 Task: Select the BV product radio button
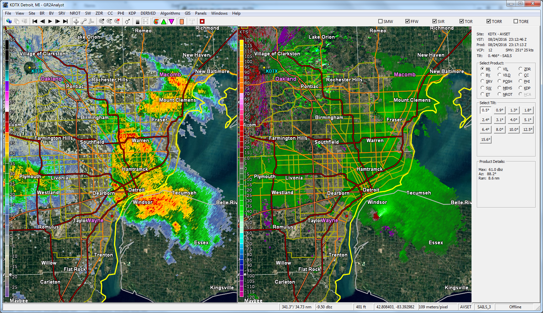point(482,75)
